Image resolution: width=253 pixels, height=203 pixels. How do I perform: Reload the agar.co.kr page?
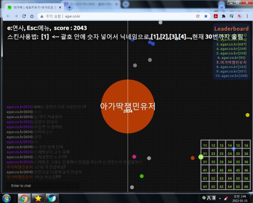[24, 16]
